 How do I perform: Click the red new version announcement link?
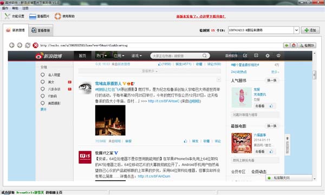[201, 16]
